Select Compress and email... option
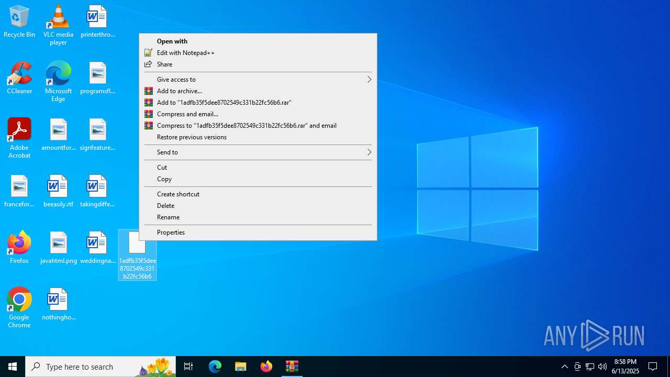Viewport: 670px width, 377px height. pyautogui.click(x=258, y=114)
